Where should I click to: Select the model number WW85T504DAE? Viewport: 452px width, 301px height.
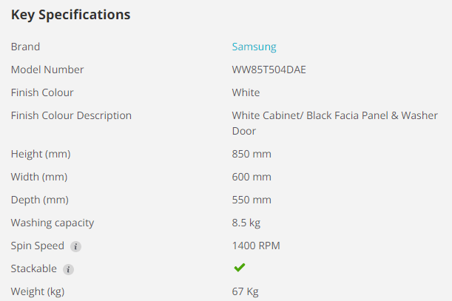269,70
